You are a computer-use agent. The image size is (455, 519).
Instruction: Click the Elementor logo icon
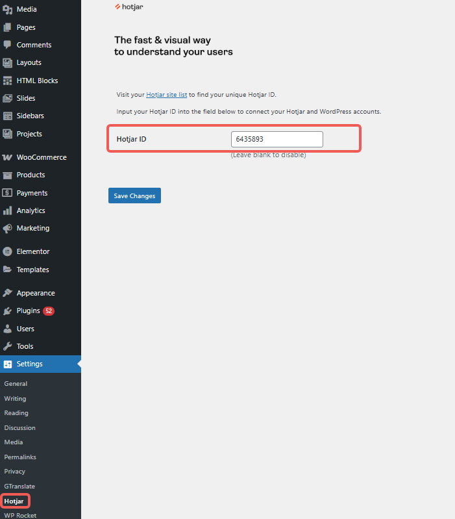pos(7,251)
